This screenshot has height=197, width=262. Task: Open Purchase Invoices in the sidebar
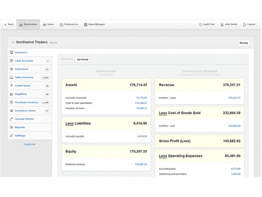[26, 102]
